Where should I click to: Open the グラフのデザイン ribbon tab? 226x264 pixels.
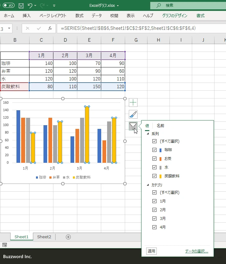click(175, 16)
